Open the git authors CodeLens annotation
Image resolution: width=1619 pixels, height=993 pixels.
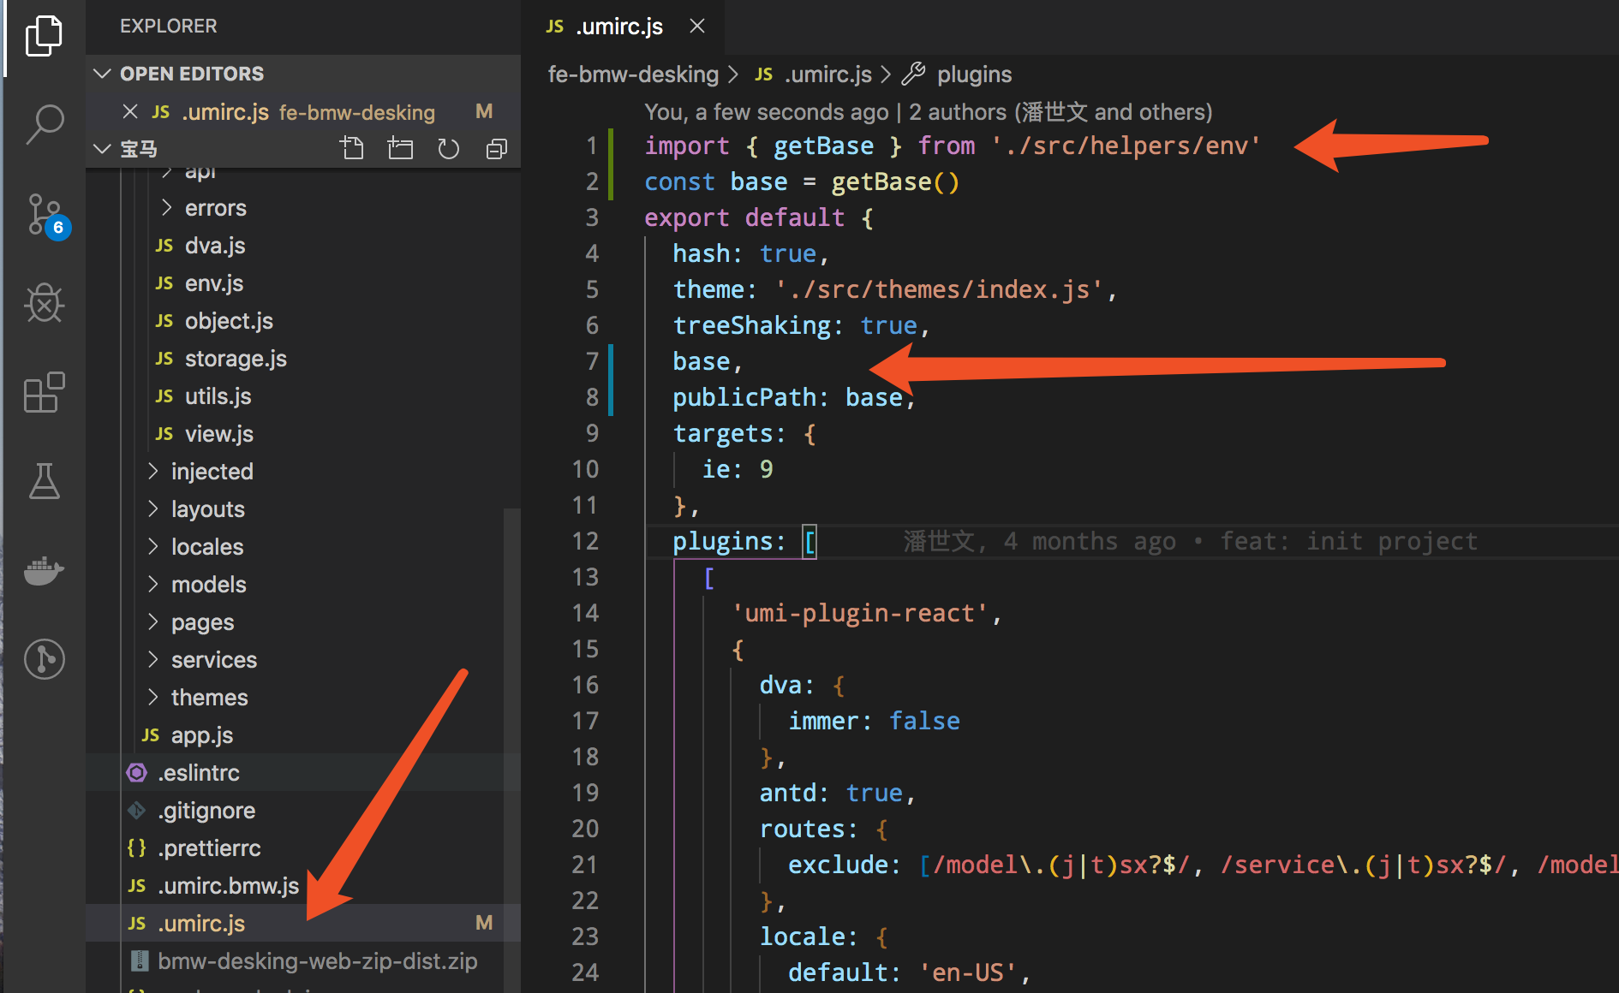point(929,112)
